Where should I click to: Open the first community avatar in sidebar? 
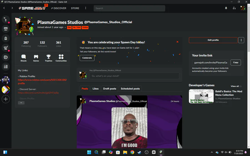[x=6, y=80]
